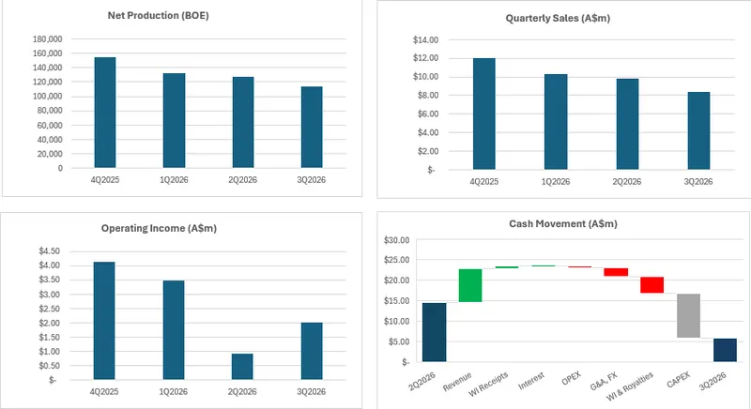
Task: Click the grey CAPEX waterfall bar
Action: click(688, 316)
